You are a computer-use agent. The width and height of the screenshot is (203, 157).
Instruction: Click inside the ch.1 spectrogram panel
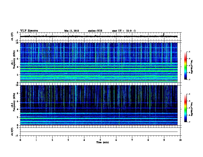click(x=99, y=63)
